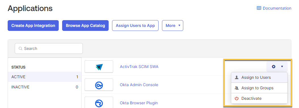The height and width of the screenshot is (108, 299).
Task: Click the Okta Browser Plugin logo
Action: tap(99, 103)
